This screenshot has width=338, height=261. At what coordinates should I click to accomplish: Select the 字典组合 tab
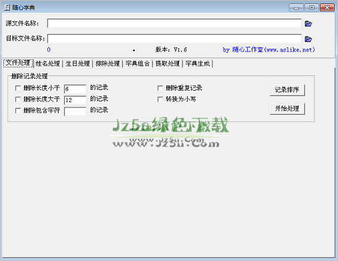(138, 63)
